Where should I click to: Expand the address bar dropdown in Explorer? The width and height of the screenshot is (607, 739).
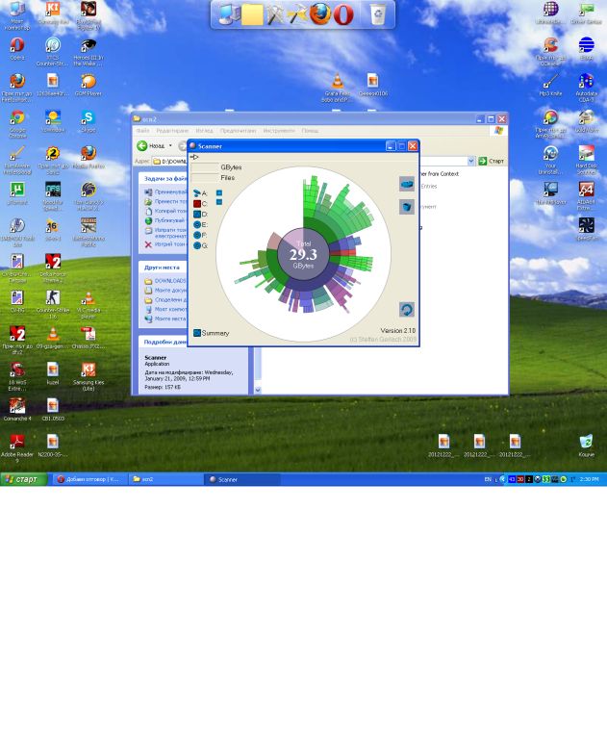pos(470,161)
